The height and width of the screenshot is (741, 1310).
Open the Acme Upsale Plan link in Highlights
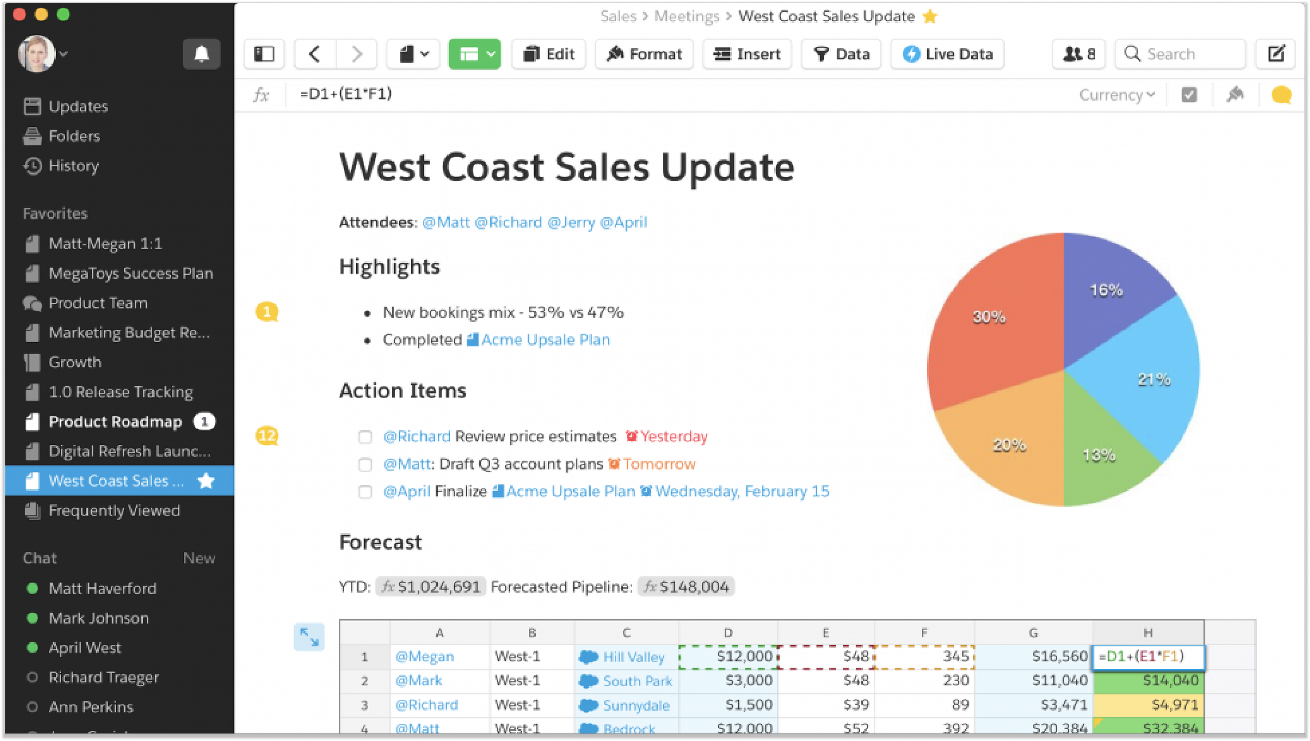[x=545, y=340]
